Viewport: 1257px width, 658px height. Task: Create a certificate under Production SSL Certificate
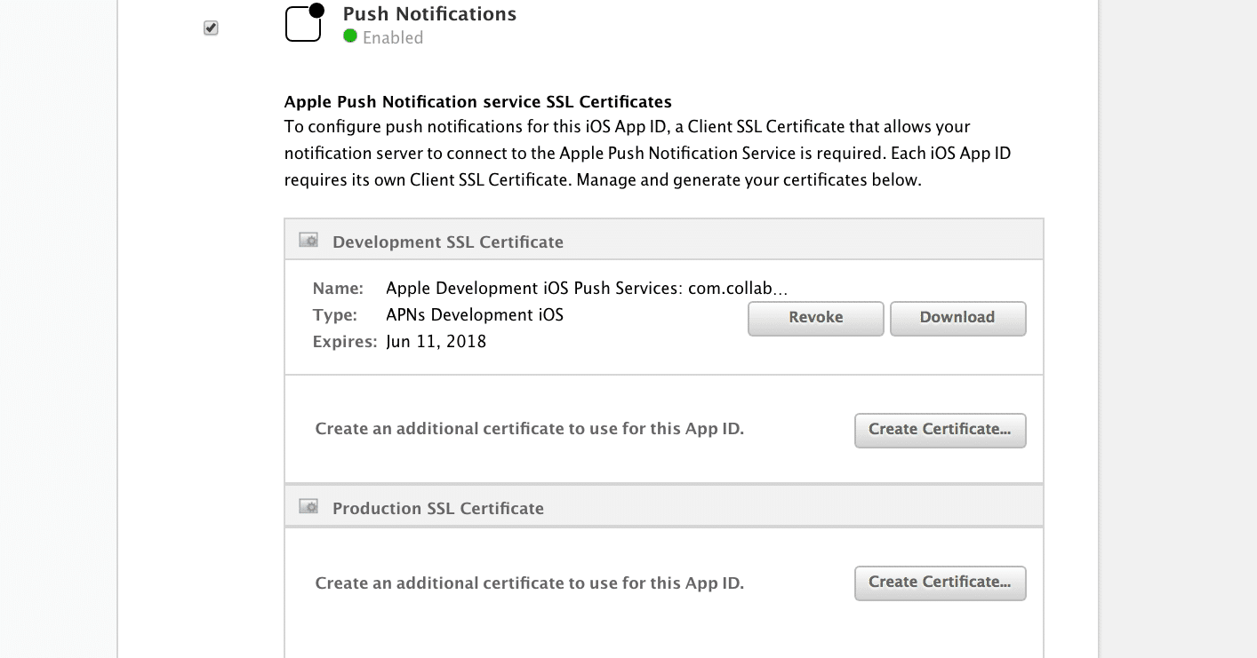click(940, 583)
